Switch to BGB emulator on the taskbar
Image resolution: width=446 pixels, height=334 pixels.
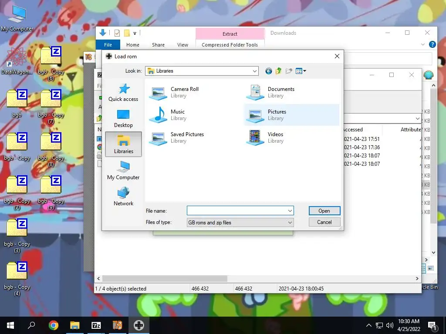[139, 325]
